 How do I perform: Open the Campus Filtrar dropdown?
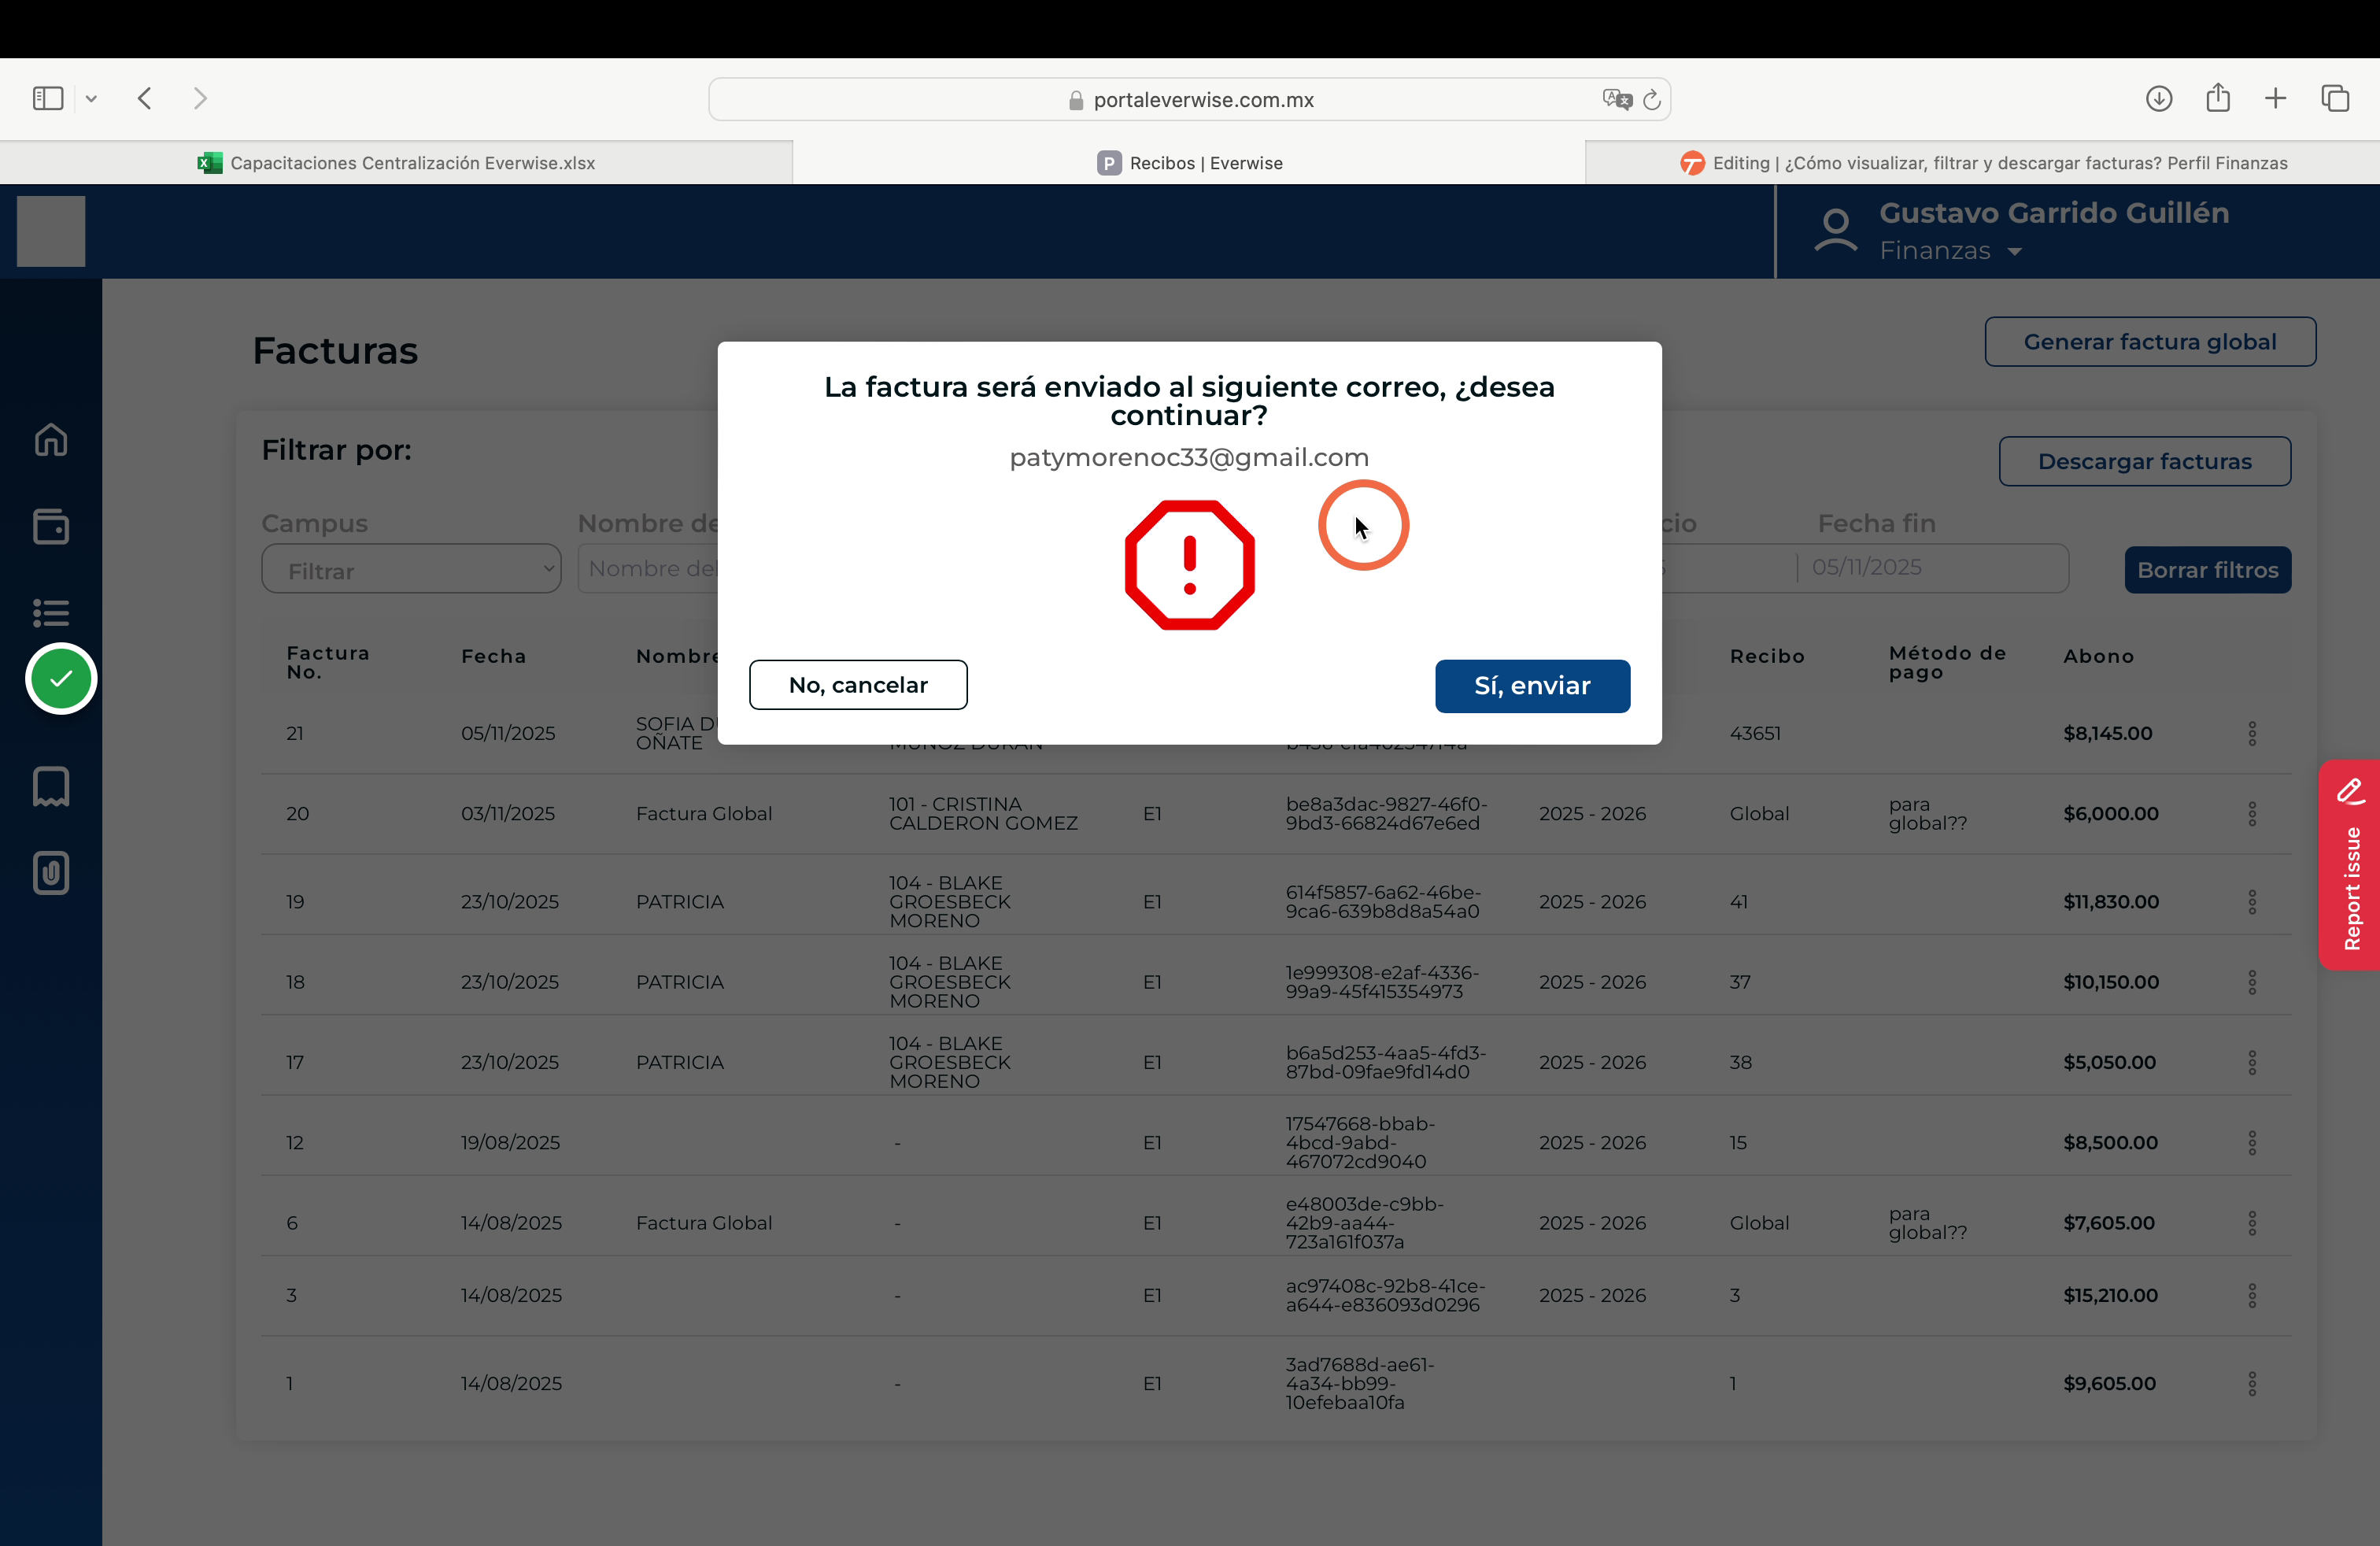[x=411, y=569]
